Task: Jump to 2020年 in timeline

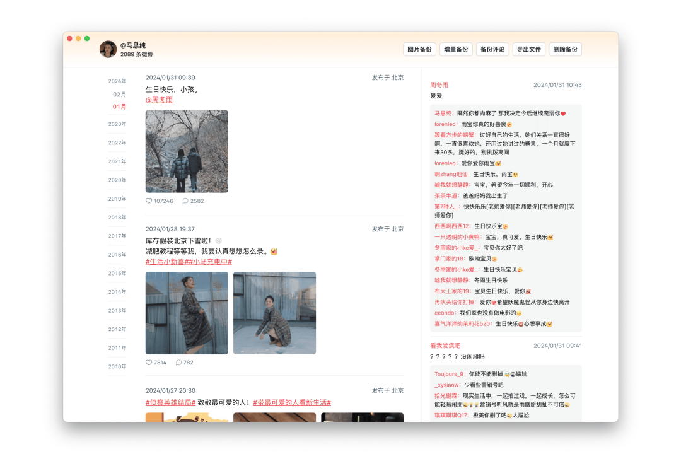Action: click(x=117, y=180)
